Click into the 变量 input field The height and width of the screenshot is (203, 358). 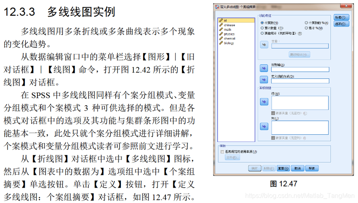[300, 46]
